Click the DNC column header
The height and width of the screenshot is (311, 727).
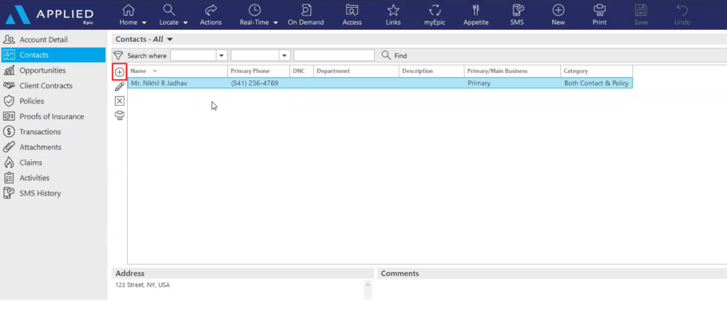coord(301,72)
